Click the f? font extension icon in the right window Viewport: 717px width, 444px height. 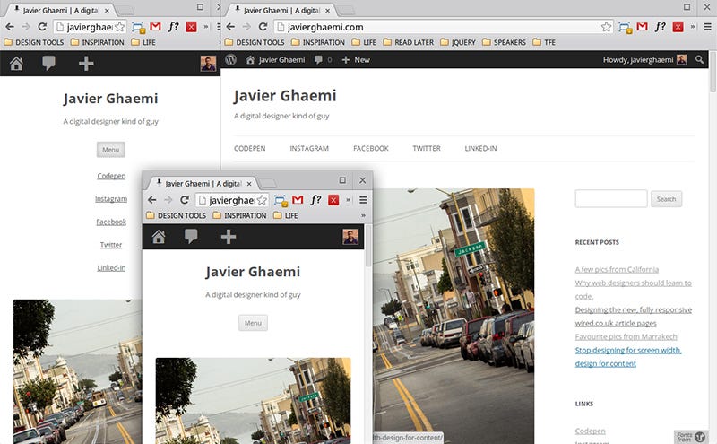click(x=660, y=27)
